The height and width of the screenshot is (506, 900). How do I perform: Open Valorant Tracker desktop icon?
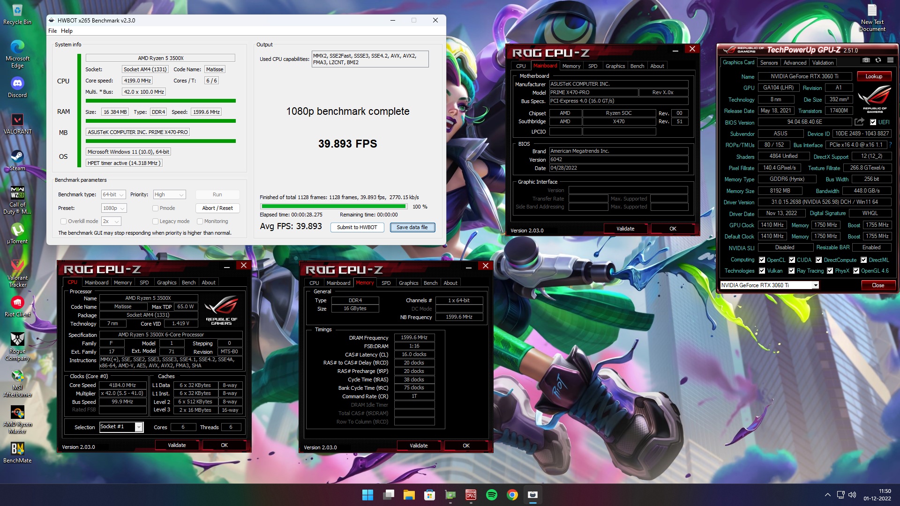click(x=17, y=273)
